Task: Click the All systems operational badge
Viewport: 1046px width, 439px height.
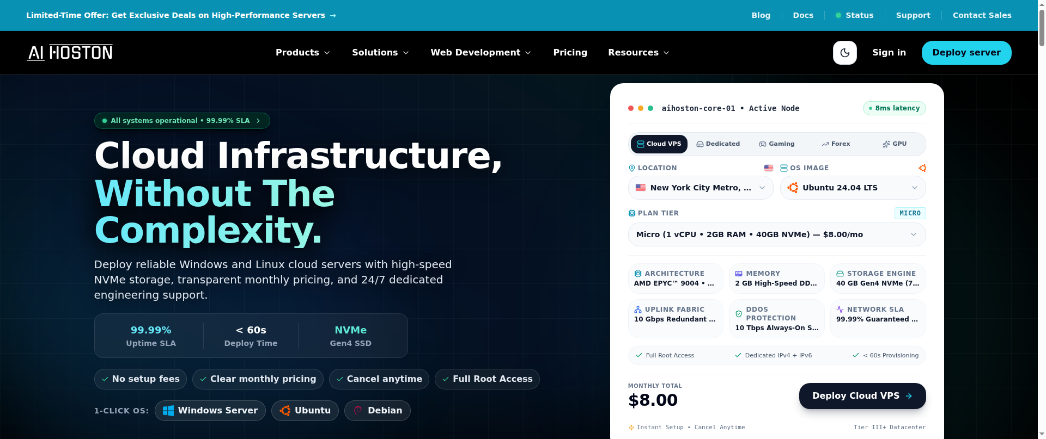Action: (182, 121)
